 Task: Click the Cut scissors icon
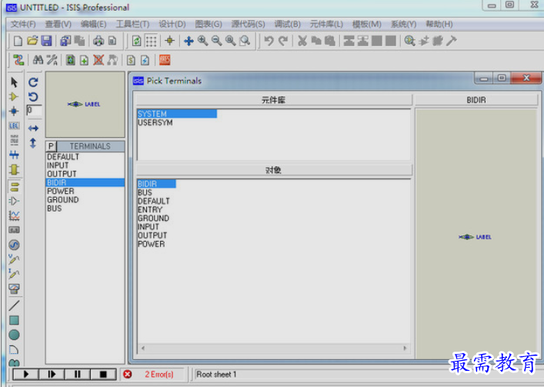[x=302, y=41]
